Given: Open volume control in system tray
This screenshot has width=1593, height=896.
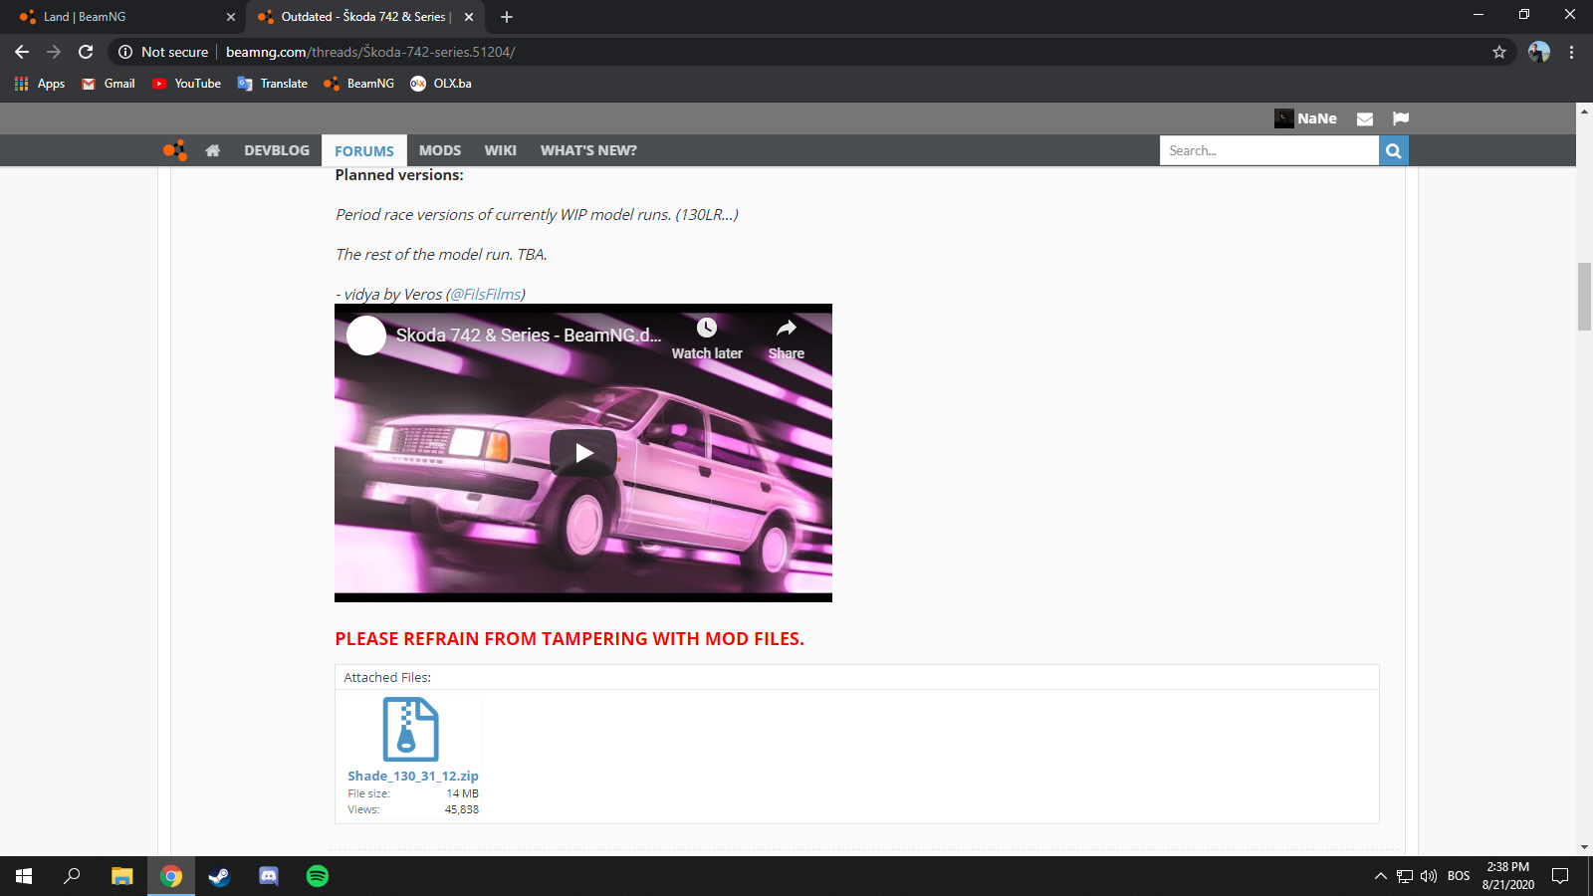Looking at the screenshot, I should tap(1429, 876).
